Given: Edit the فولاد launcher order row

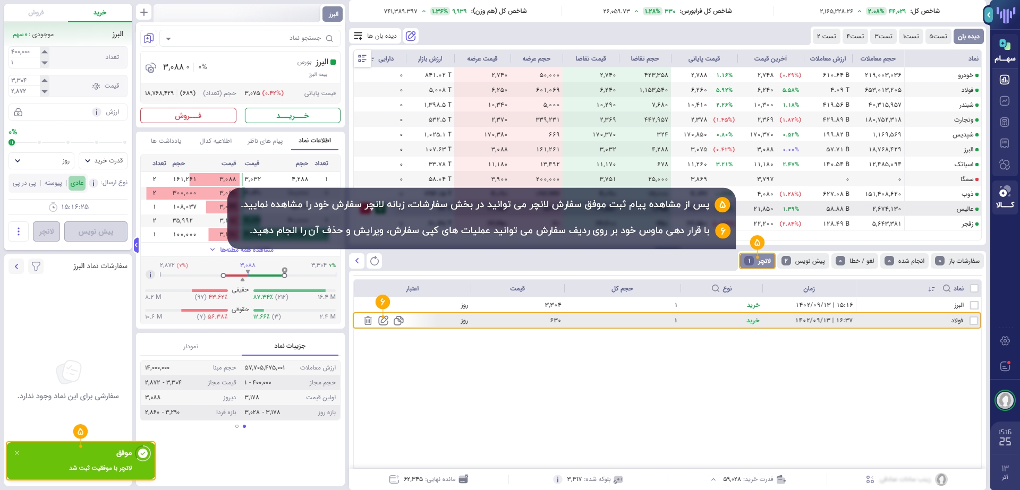Looking at the screenshot, I should coord(383,321).
